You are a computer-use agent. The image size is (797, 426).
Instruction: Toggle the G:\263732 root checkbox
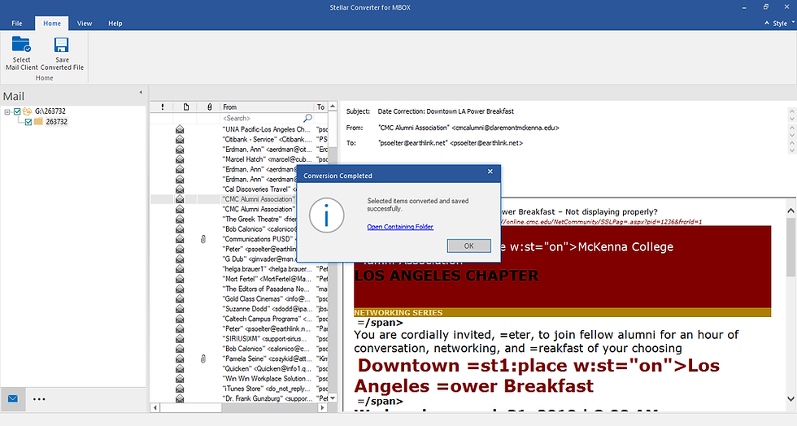point(17,111)
